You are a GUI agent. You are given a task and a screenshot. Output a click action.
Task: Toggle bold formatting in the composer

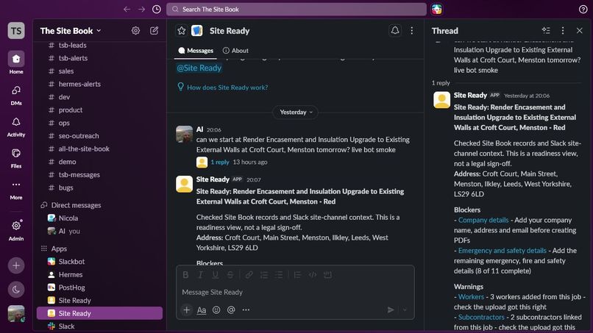coord(185,275)
